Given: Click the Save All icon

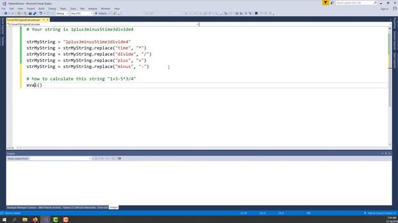Looking at the screenshot, I should [x=35, y=14].
